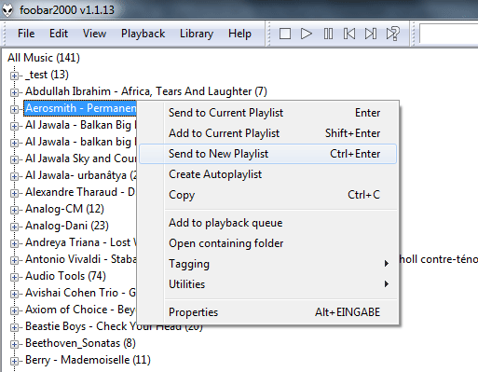
Task: Choose Copy from the context menu
Action: pyautogui.click(x=267, y=195)
